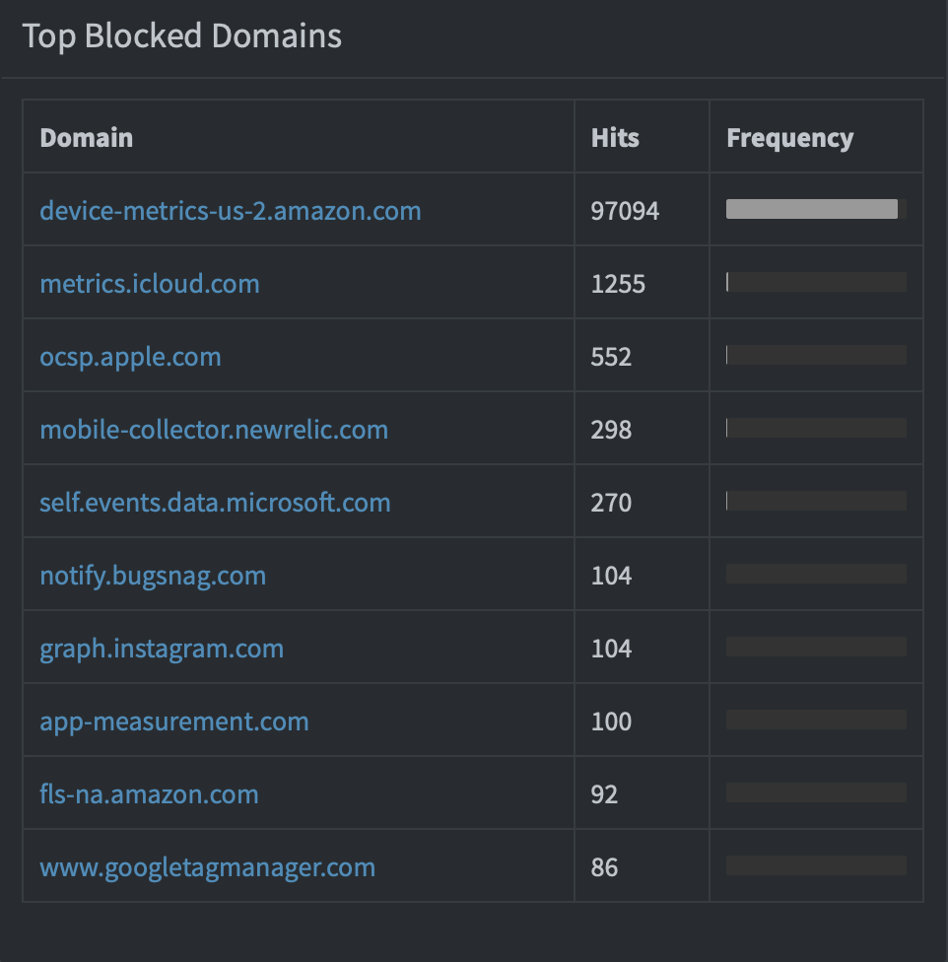Click the frequency bar for device-metrics-us-2.amazon.com
The image size is (948, 962).
click(816, 209)
